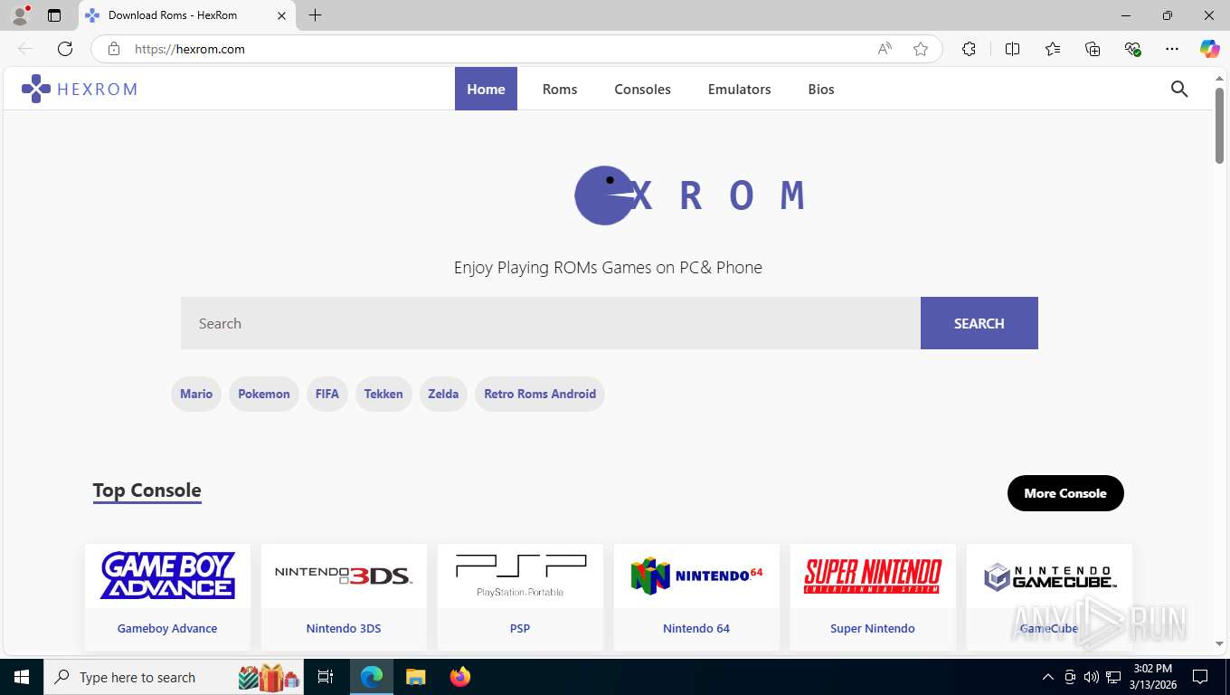Open the volume speaker tray icon
Viewport: 1230px width, 695px height.
1091,677
